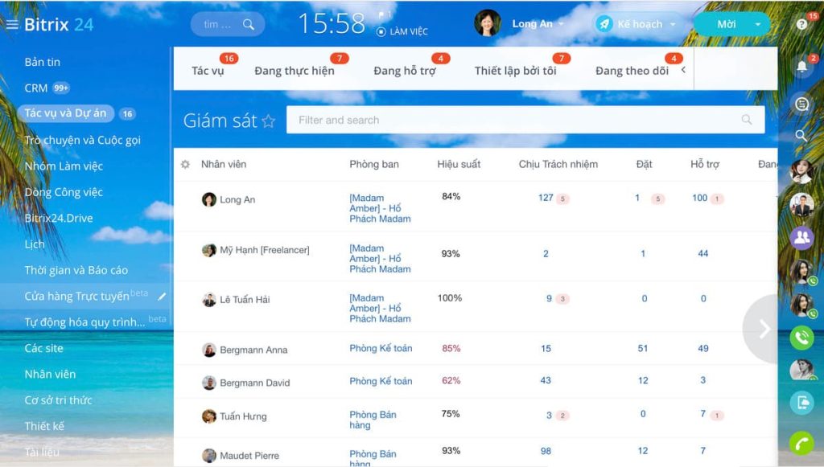Click the search magnifier in top search box
This screenshot has width=824, height=467.
[249, 24]
